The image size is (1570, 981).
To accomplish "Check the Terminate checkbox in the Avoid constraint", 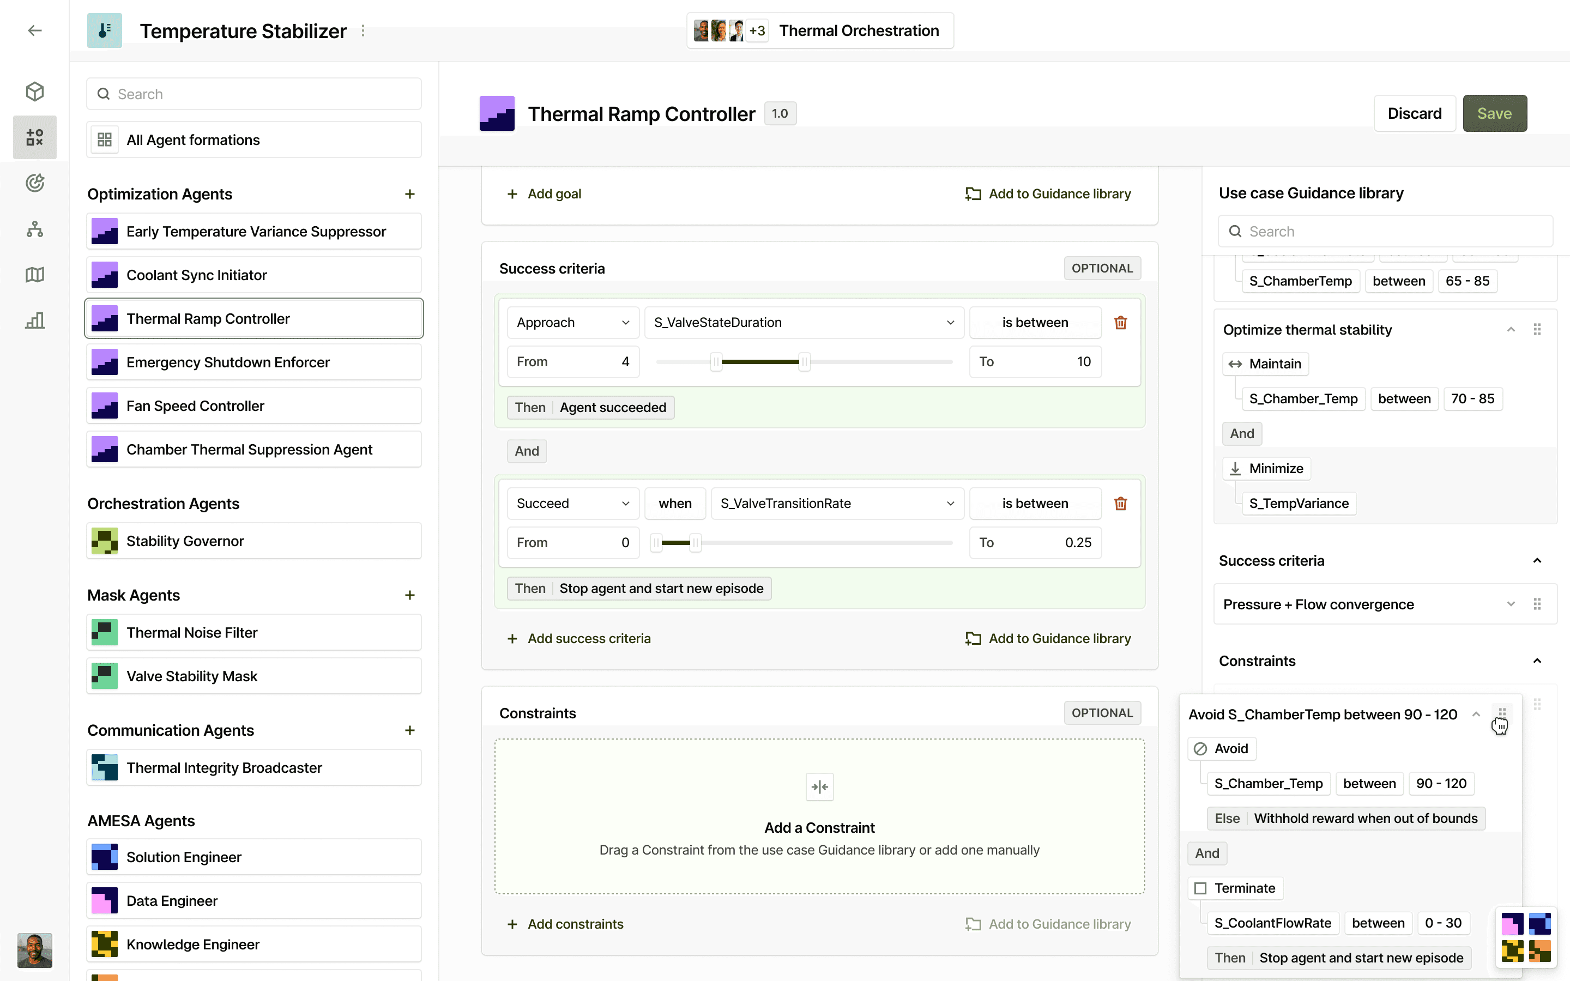I will pyautogui.click(x=1201, y=888).
